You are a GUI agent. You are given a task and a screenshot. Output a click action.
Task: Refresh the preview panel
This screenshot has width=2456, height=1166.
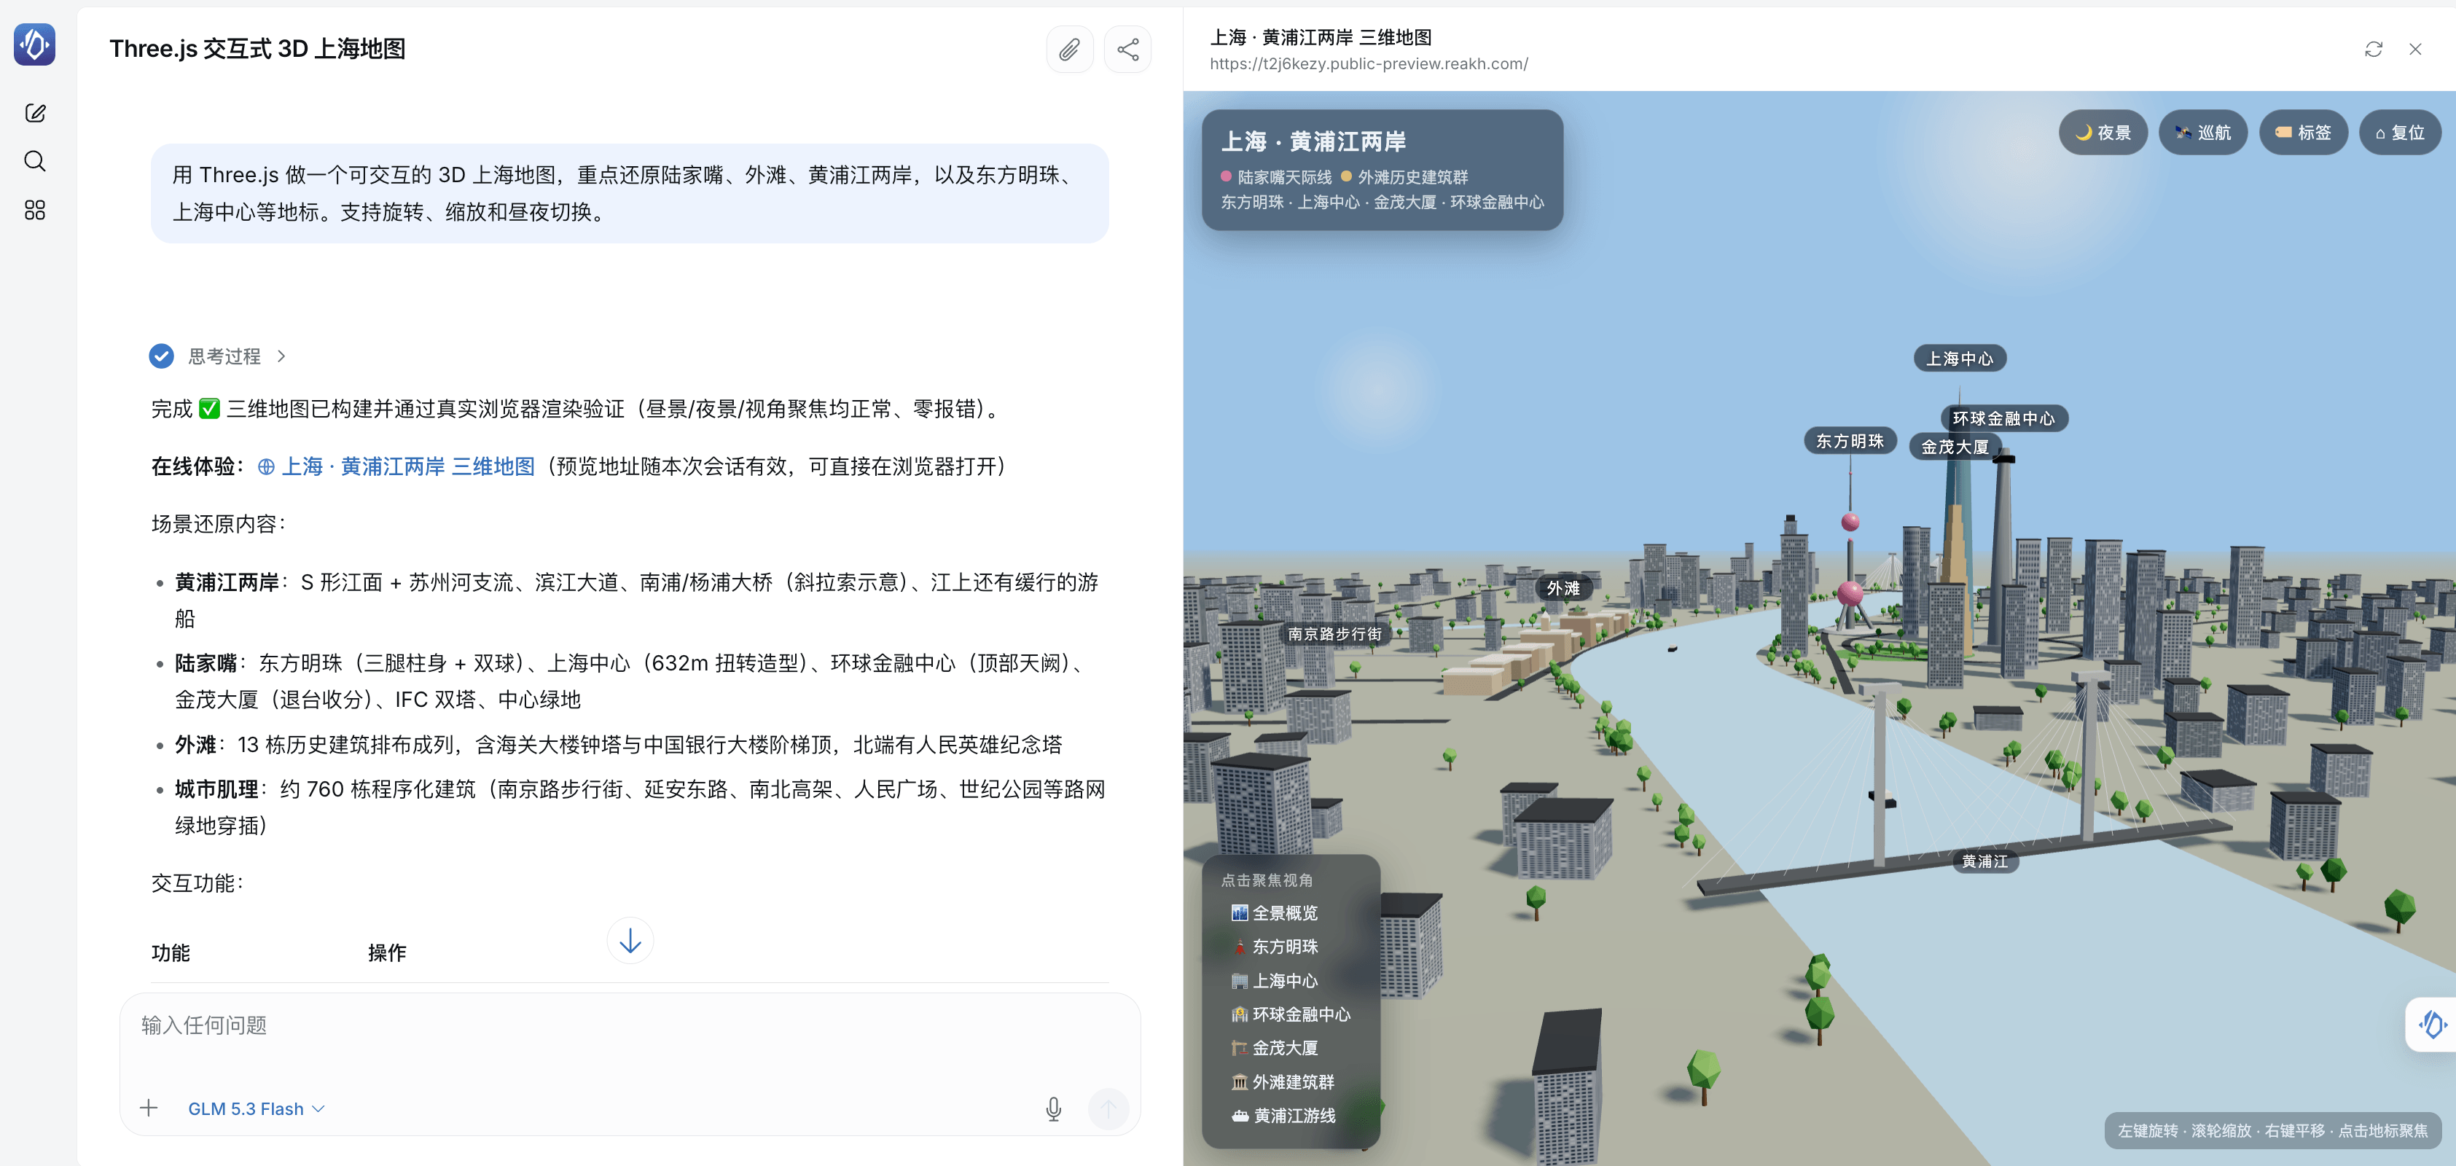click(x=2374, y=50)
